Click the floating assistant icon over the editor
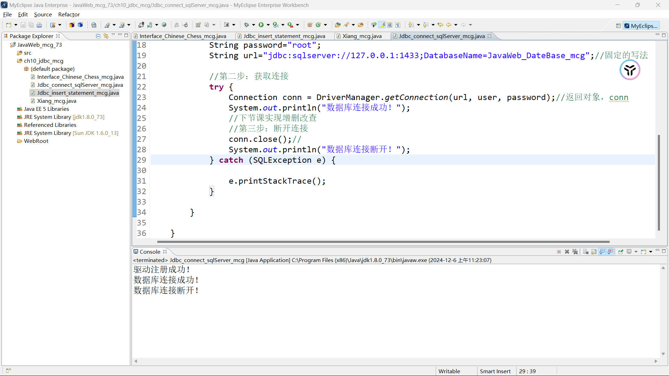 630,70
